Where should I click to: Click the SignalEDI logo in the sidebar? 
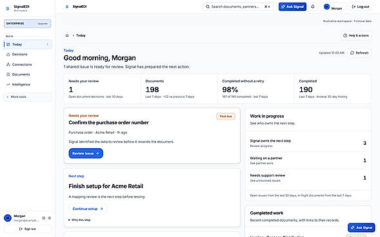pos(8,8)
